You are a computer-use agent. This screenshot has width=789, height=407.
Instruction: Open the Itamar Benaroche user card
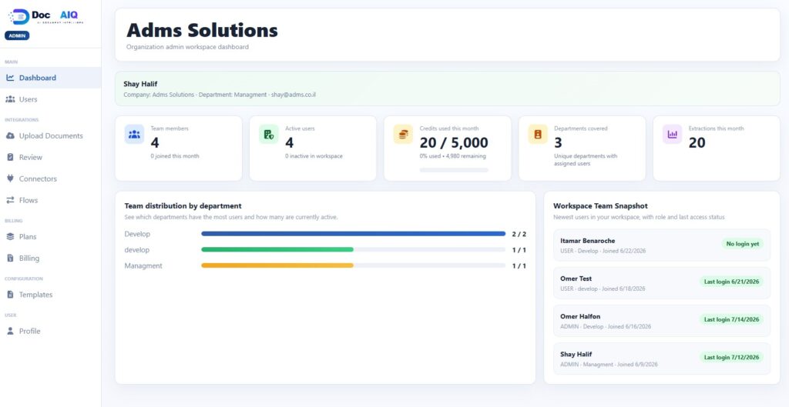tap(662, 245)
